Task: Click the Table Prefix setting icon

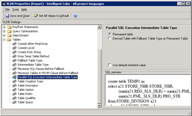Action: pyautogui.click(x=14, y=94)
